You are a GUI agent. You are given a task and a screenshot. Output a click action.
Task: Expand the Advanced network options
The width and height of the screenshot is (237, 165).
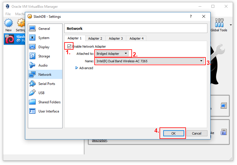click(84, 68)
